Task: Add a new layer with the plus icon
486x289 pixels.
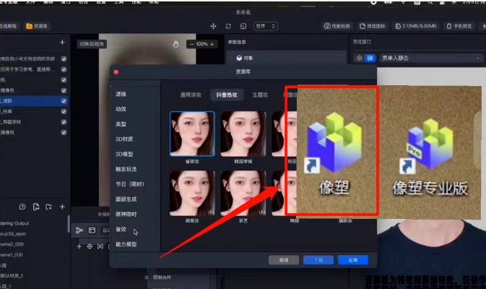Action: coord(62,42)
